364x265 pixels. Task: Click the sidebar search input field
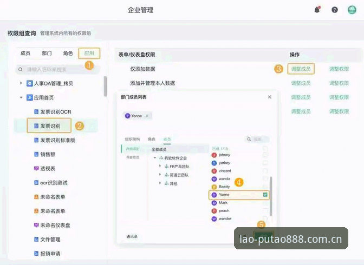pyautogui.click(x=57, y=69)
